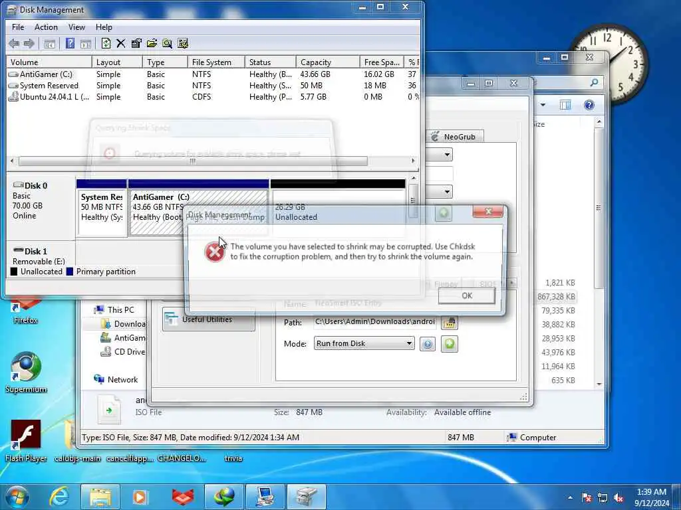Open the File menu
This screenshot has height=510, width=681.
[18, 27]
